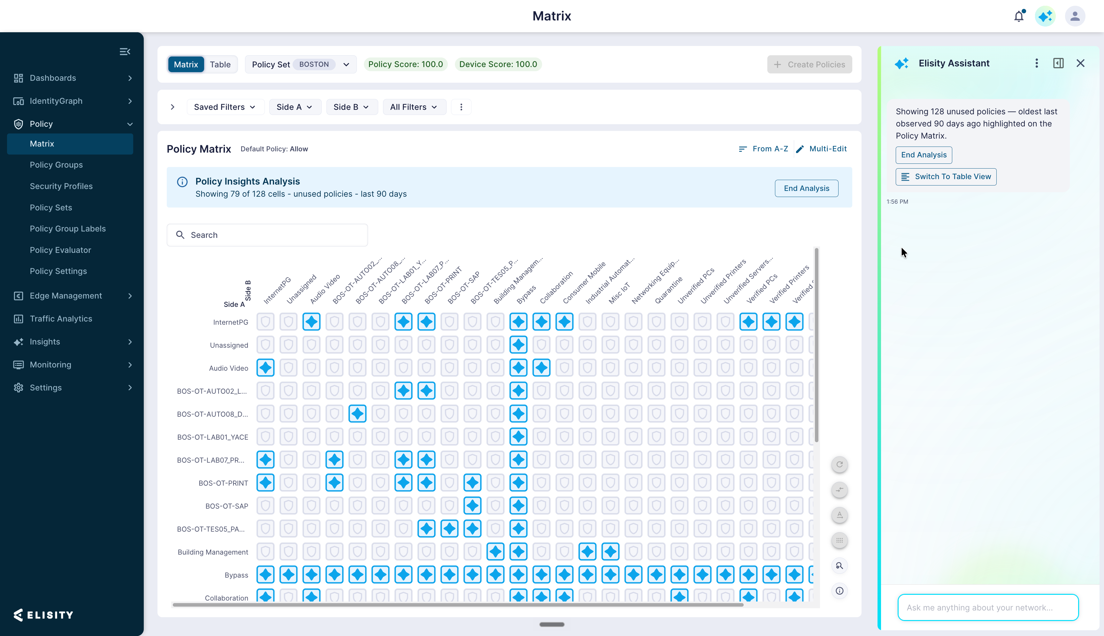Open the notifications bell
Image resolution: width=1104 pixels, height=636 pixels.
(x=1019, y=16)
